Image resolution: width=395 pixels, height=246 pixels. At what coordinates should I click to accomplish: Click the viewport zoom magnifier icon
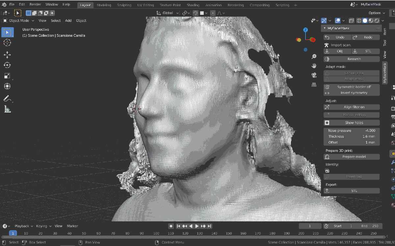(x=314, y=56)
